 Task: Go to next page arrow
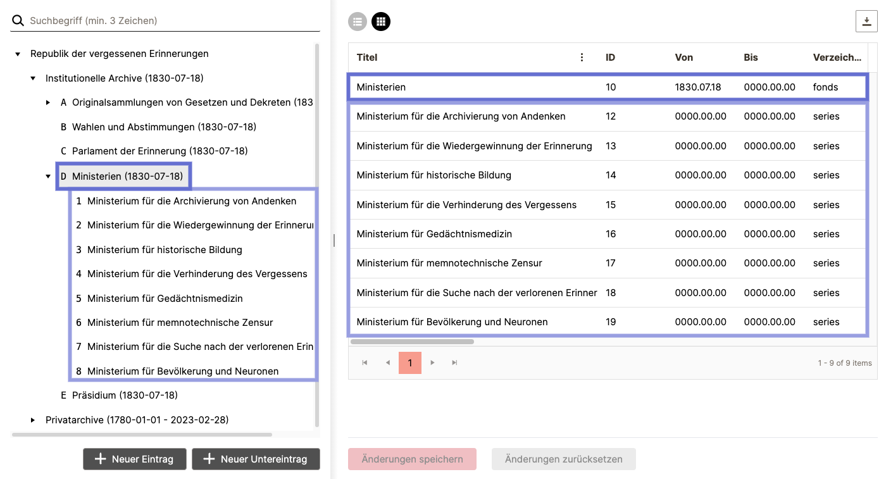(433, 363)
